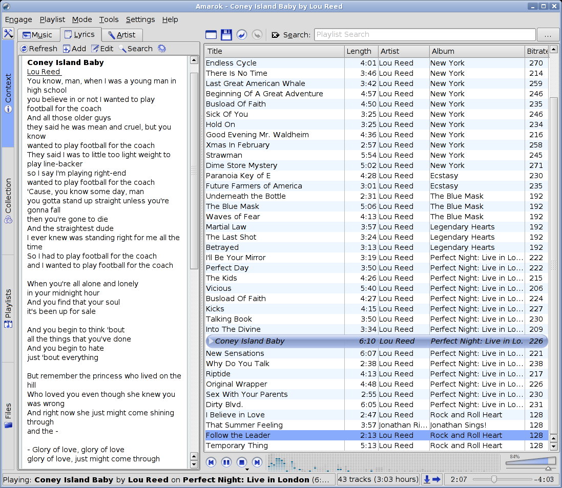Open the Playlist menu
This screenshot has height=488, width=562.
click(52, 19)
